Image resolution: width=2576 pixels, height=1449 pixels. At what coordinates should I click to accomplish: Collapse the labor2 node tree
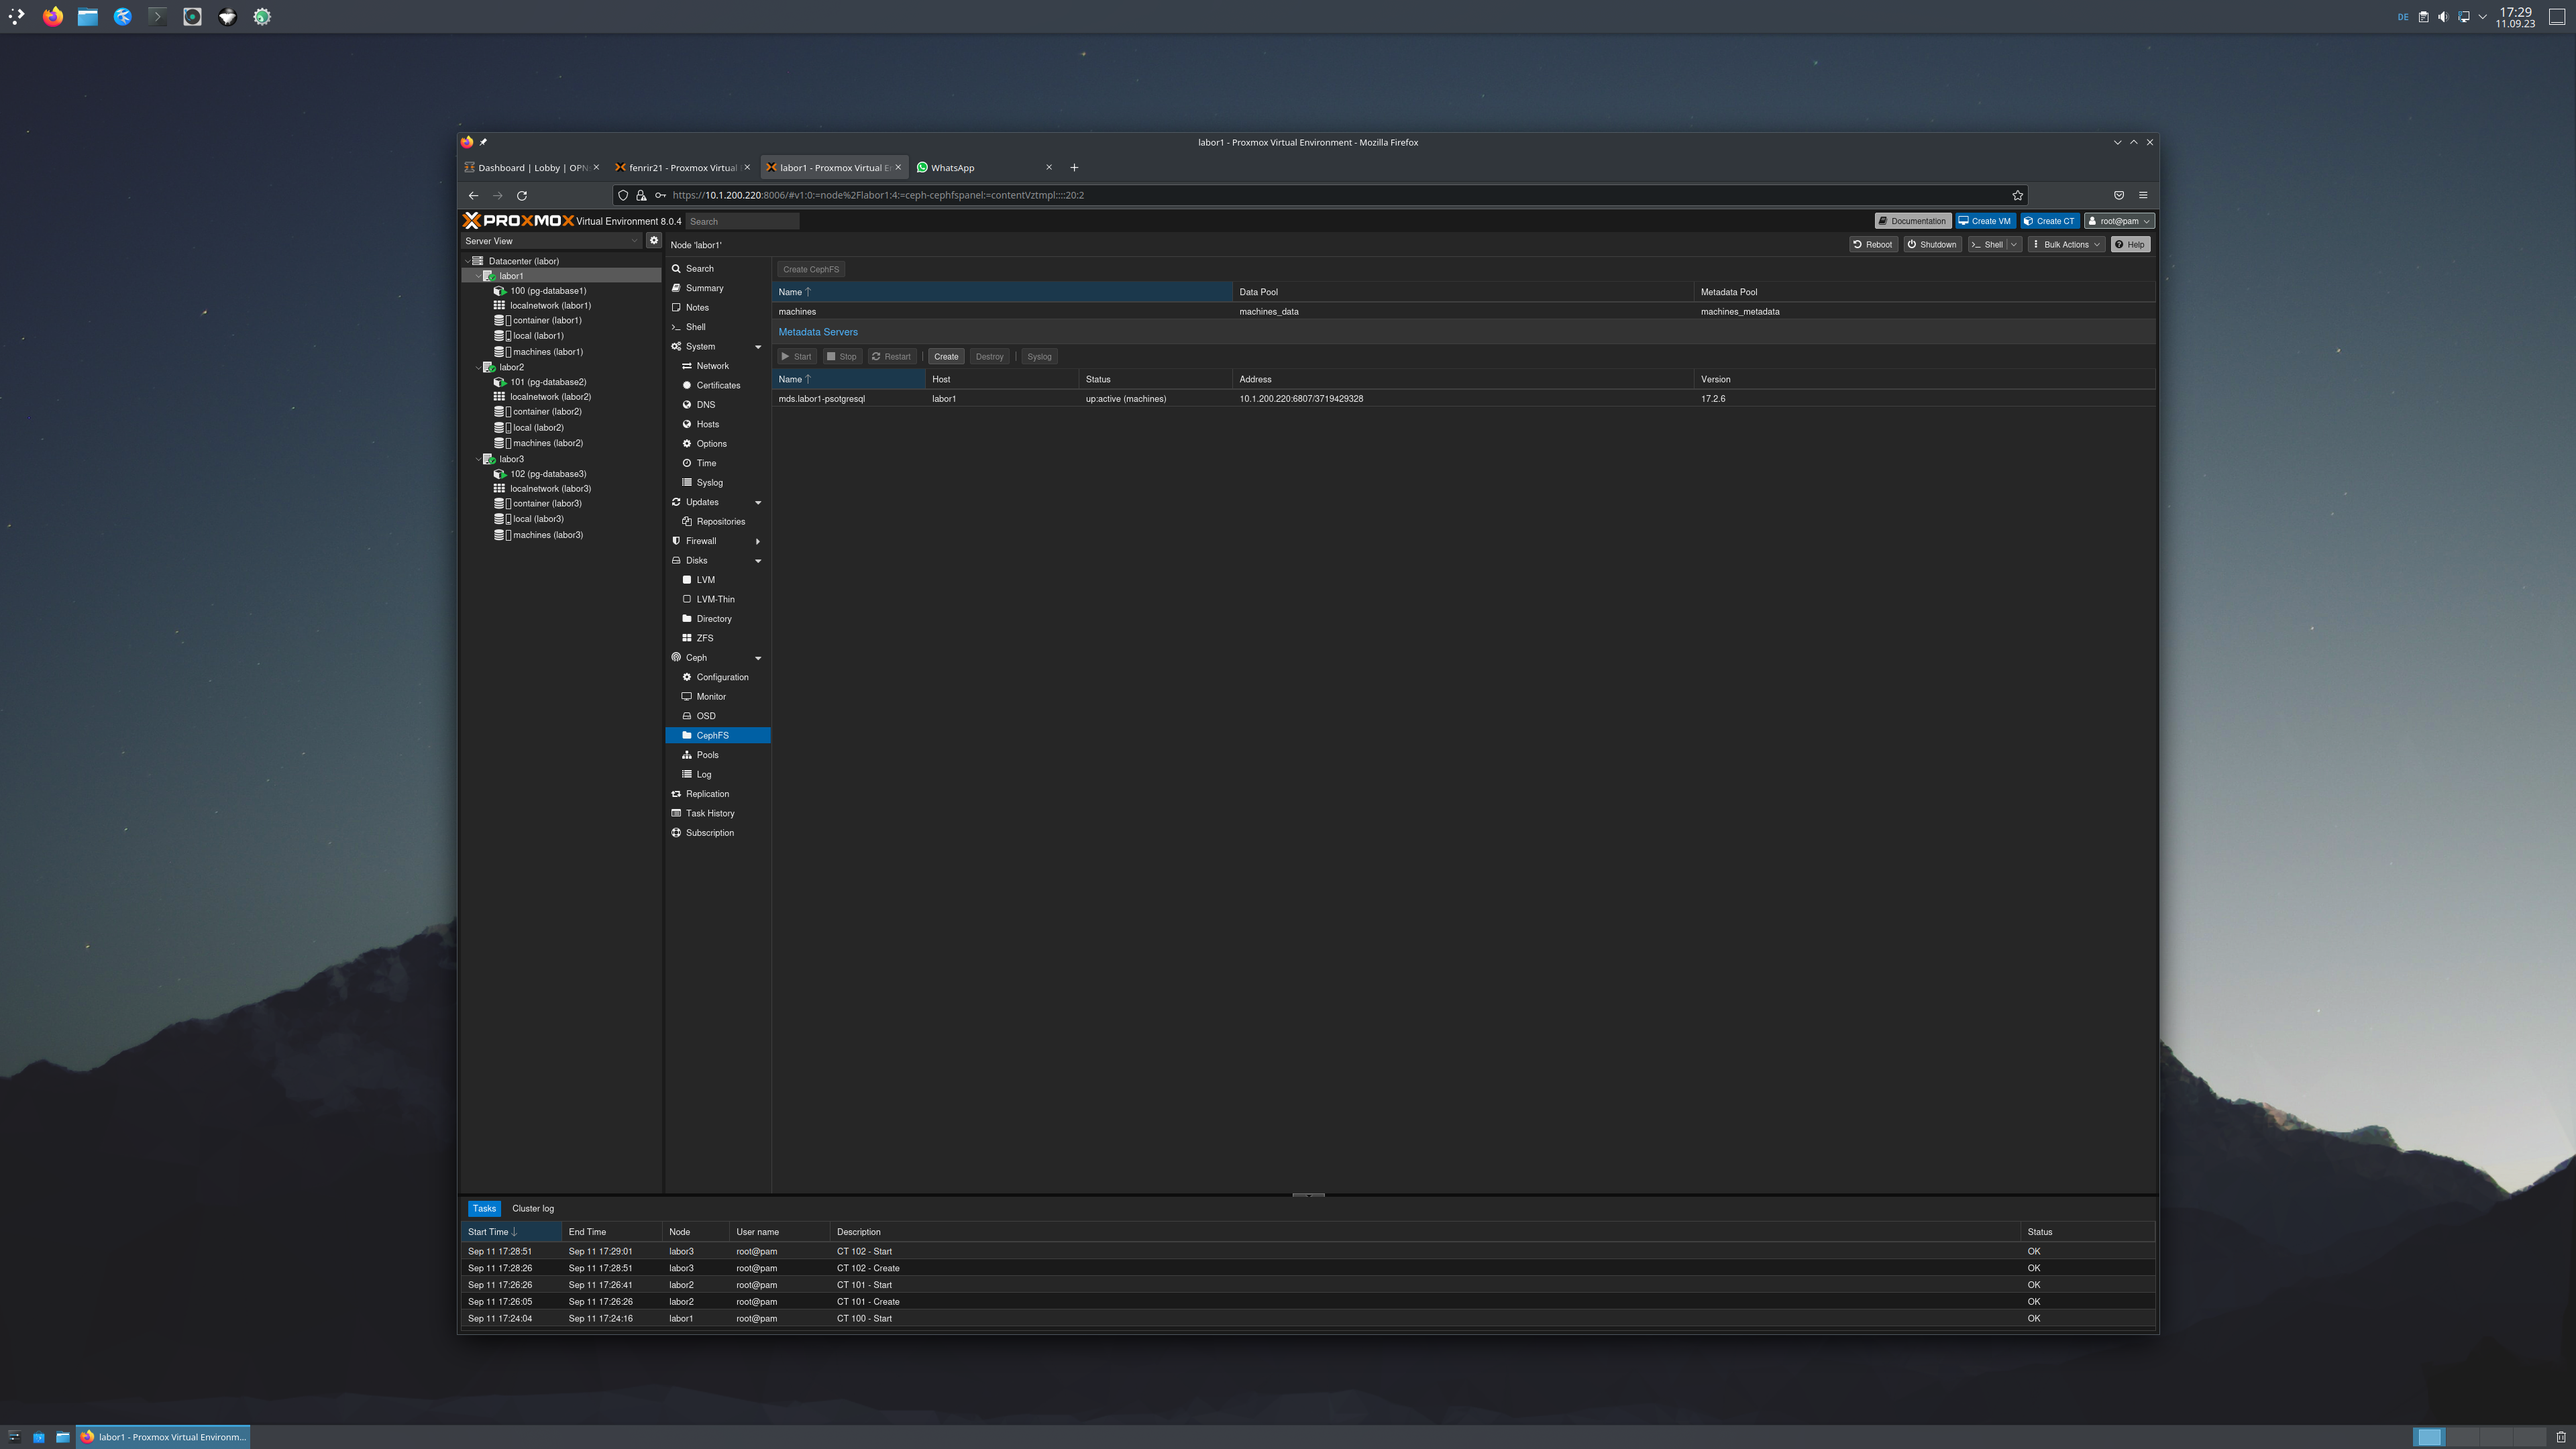pos(478,368)
